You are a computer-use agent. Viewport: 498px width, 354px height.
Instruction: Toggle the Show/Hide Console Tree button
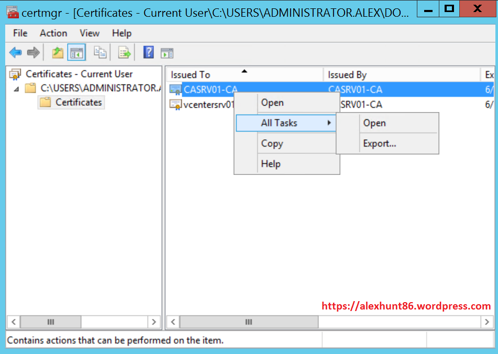click(x=76, y=52)
